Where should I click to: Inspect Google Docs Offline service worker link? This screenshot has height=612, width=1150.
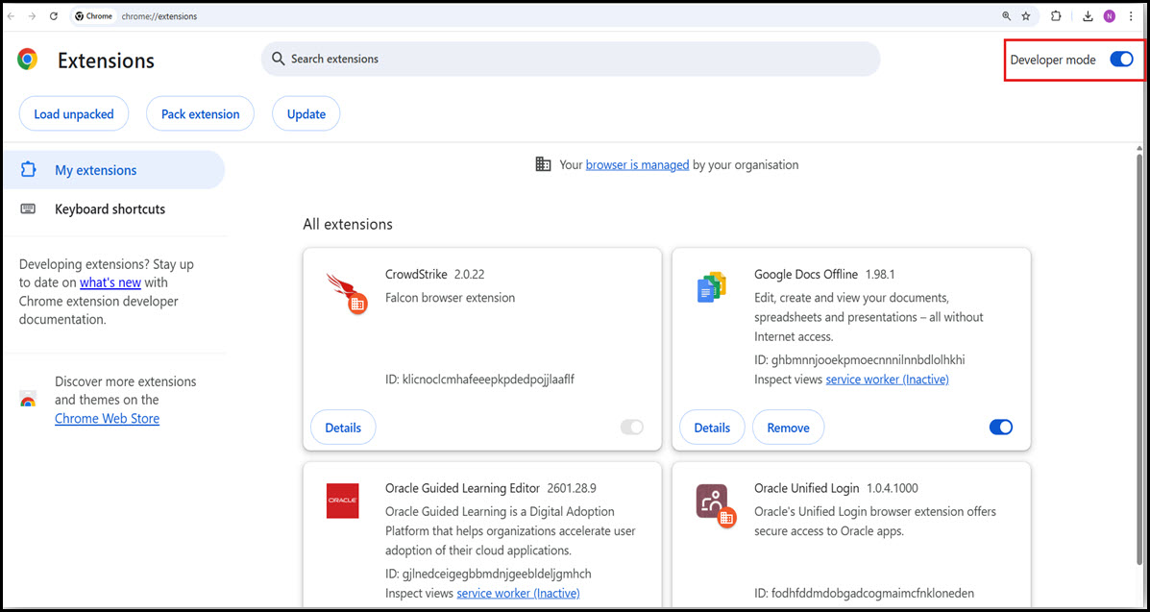click(888, 379)
